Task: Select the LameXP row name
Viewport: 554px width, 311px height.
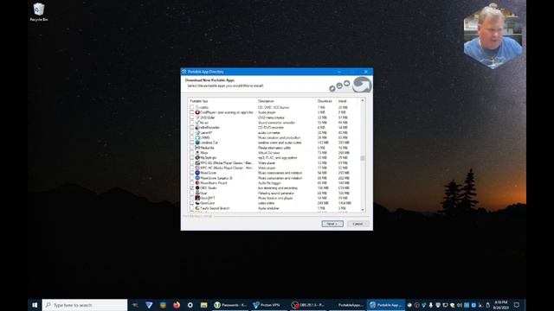Action: [x=206, y=132]
